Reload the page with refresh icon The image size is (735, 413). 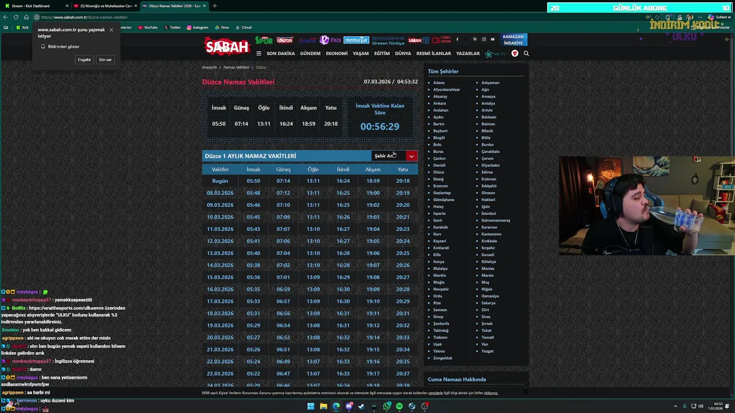click(x=16, y=17)
